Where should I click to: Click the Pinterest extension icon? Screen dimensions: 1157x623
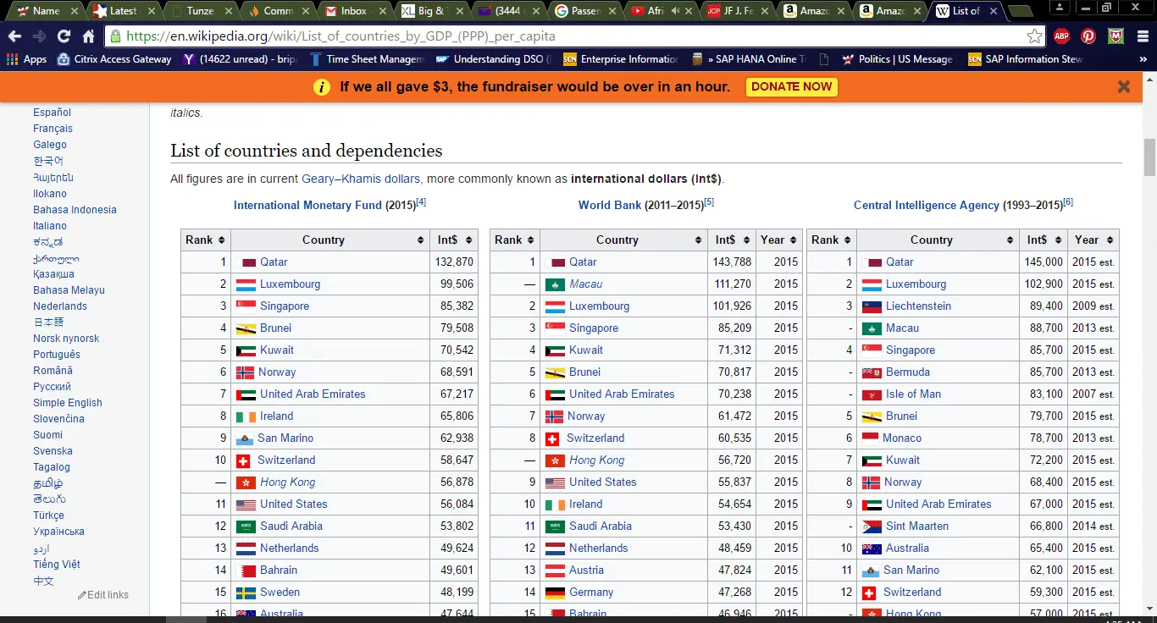pos(1088,36)
